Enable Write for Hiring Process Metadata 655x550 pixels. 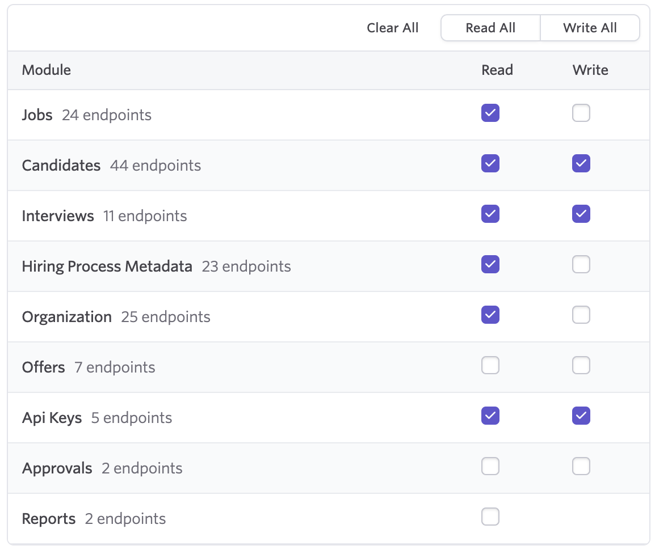pyautogui.click(x=581, y=264)
